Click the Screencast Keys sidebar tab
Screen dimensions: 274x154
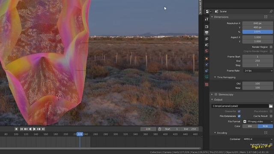pyautogui.click(x=200, y=7)
